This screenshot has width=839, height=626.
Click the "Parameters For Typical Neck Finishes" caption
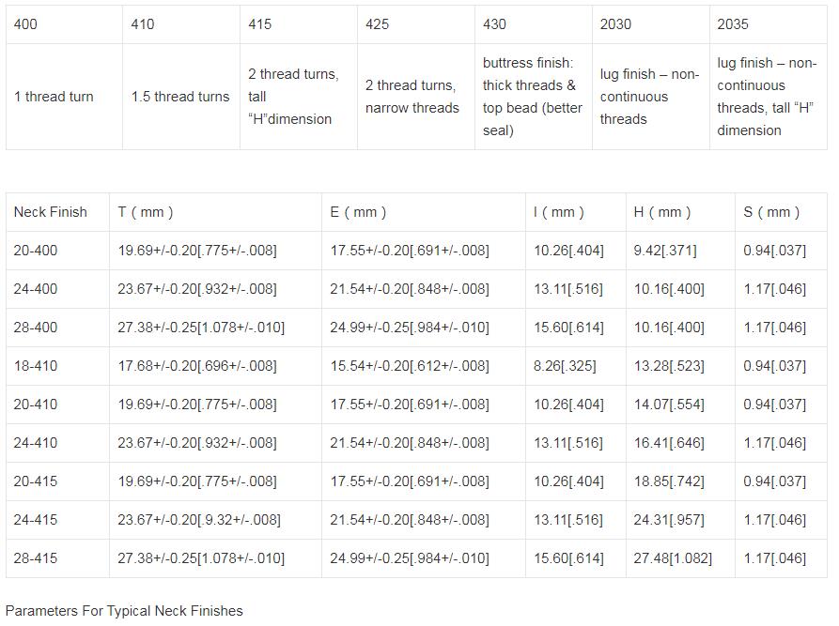point(124,611)
